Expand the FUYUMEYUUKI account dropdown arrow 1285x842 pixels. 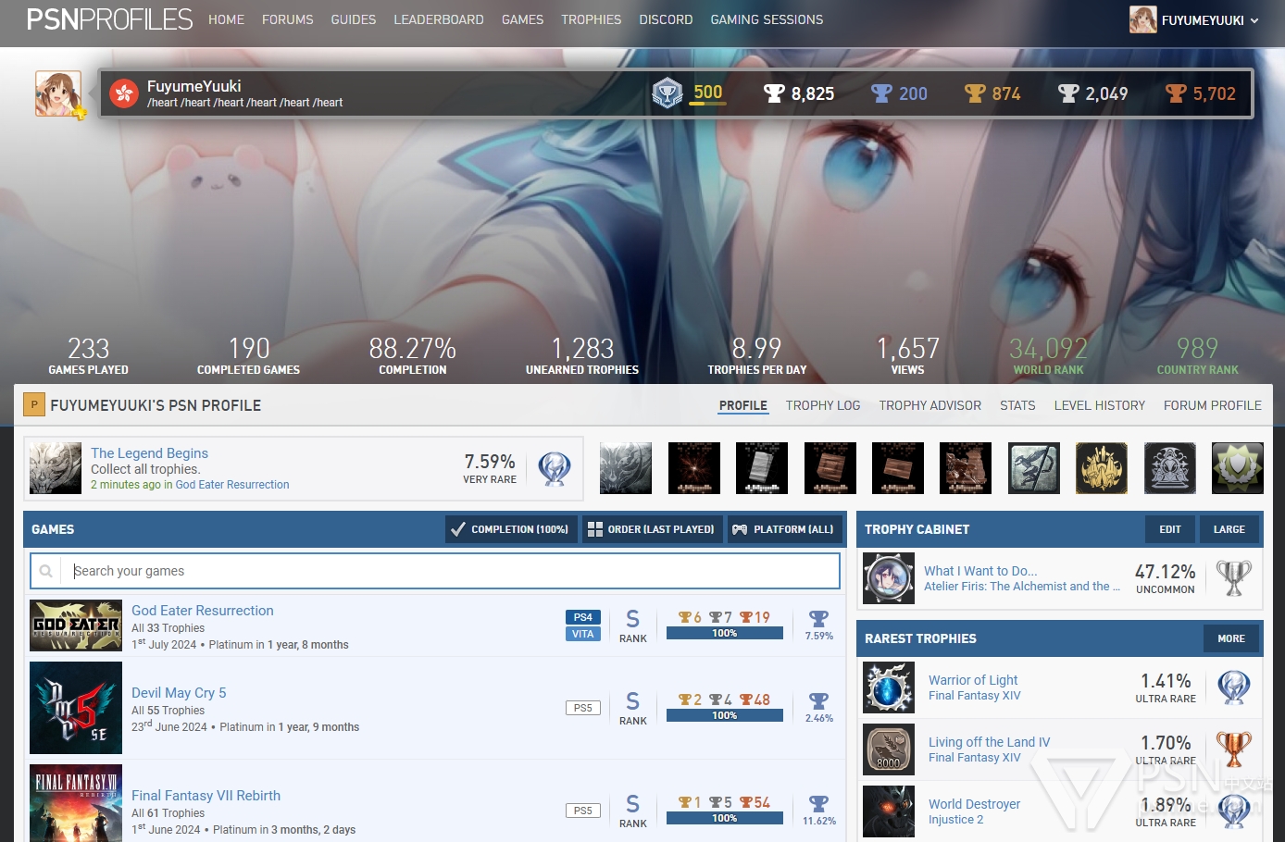coord(1254,20)
